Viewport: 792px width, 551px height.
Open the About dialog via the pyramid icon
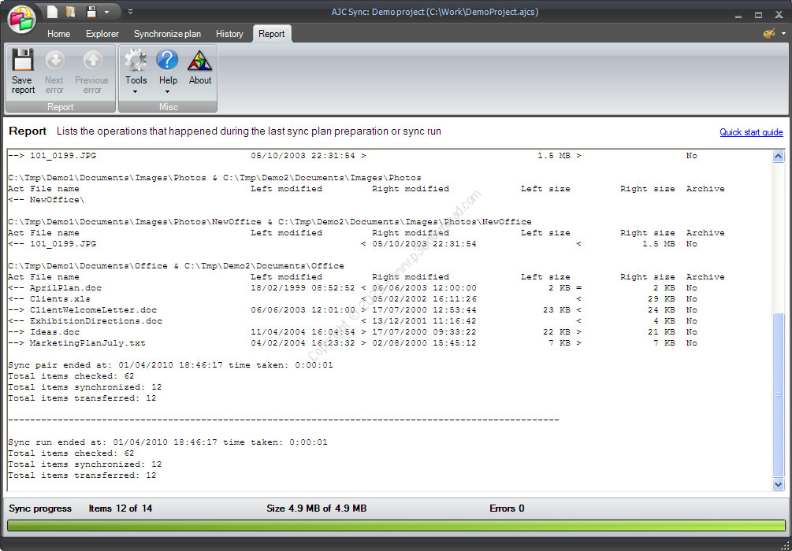click(200, 68)
